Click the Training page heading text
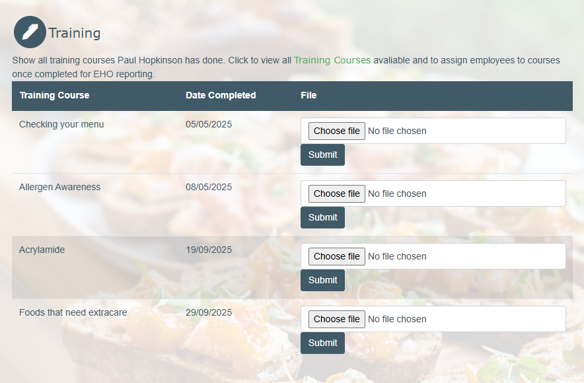This screenshot has height=383, width=584. tap(75, 33)
